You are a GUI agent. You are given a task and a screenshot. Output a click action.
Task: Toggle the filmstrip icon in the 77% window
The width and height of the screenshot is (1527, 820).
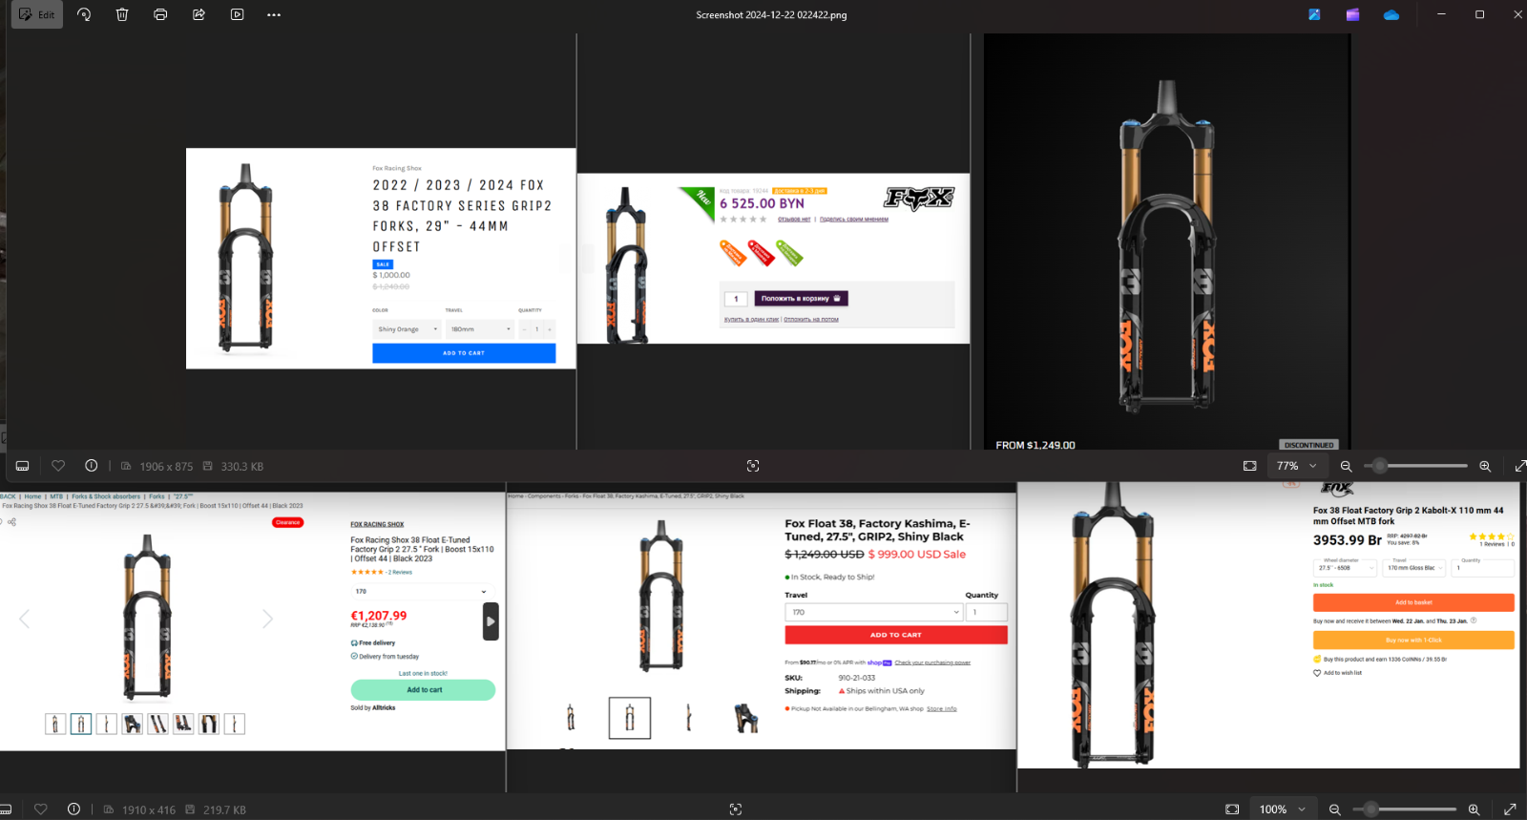(23, 466)
